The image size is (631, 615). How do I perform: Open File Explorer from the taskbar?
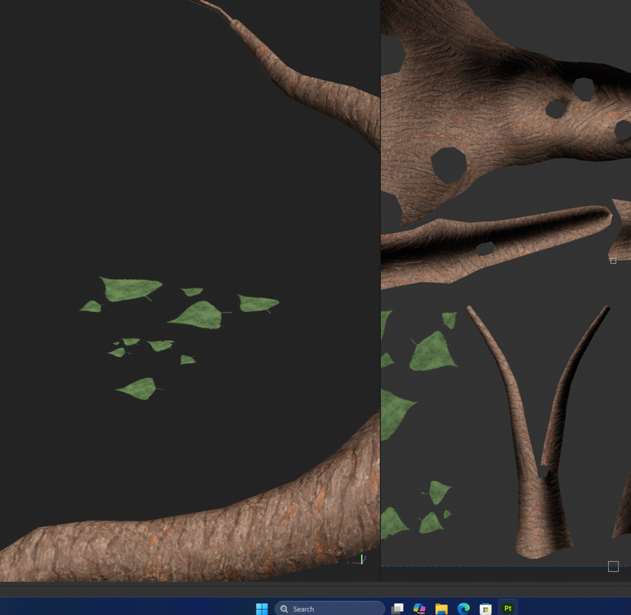441,608
